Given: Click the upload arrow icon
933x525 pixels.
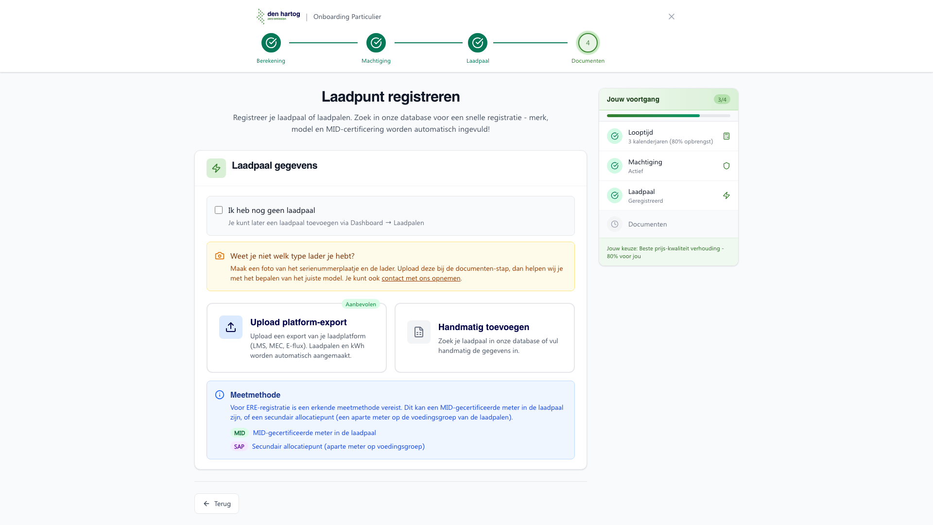Looking at the screenshot, I should coord(231,327).
